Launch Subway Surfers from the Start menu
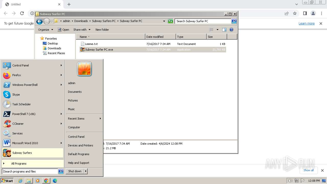The image size is (327, 184). [x=32, y=153]
